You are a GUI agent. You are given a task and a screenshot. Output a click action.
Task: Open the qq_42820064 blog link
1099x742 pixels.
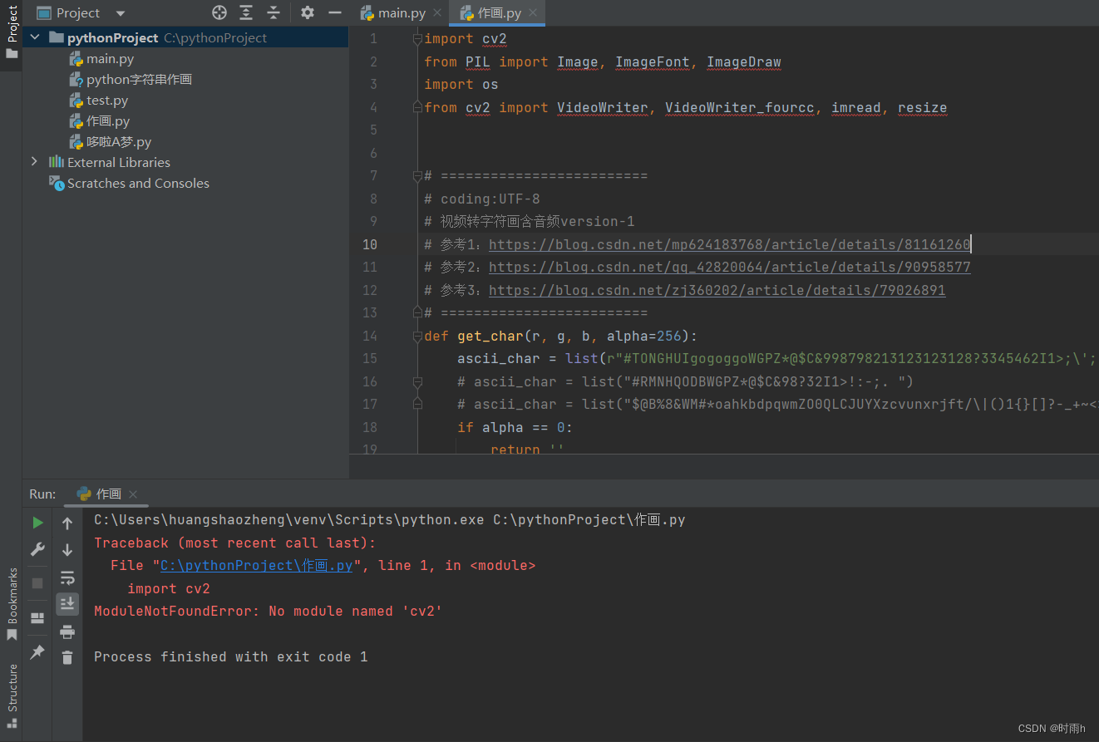pyautogui.click(x=729, y=267)
